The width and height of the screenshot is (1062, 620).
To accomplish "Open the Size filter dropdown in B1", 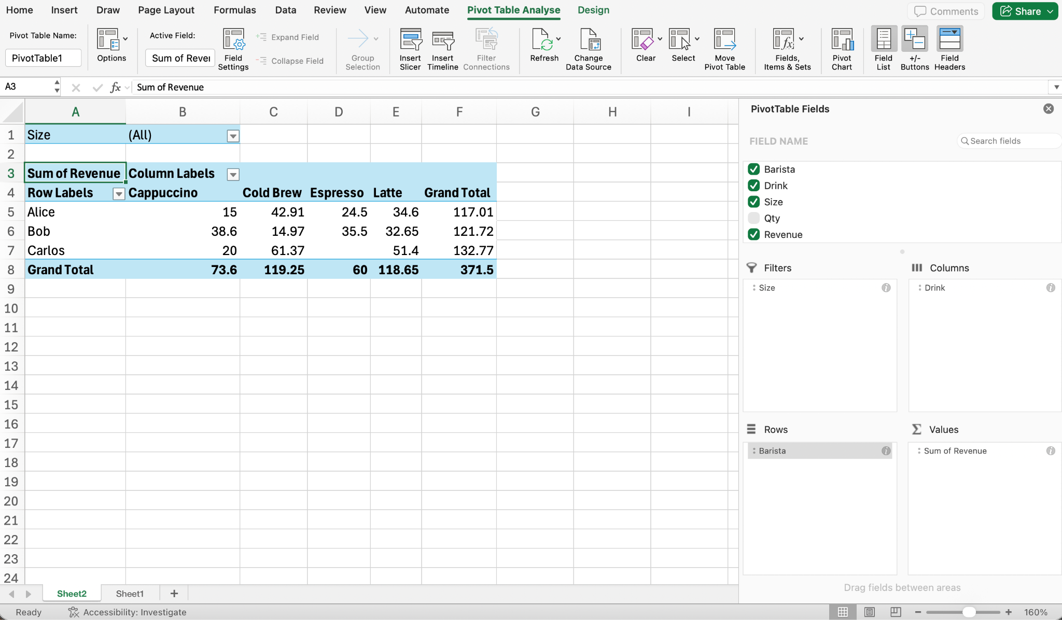I will click(233, 136).
